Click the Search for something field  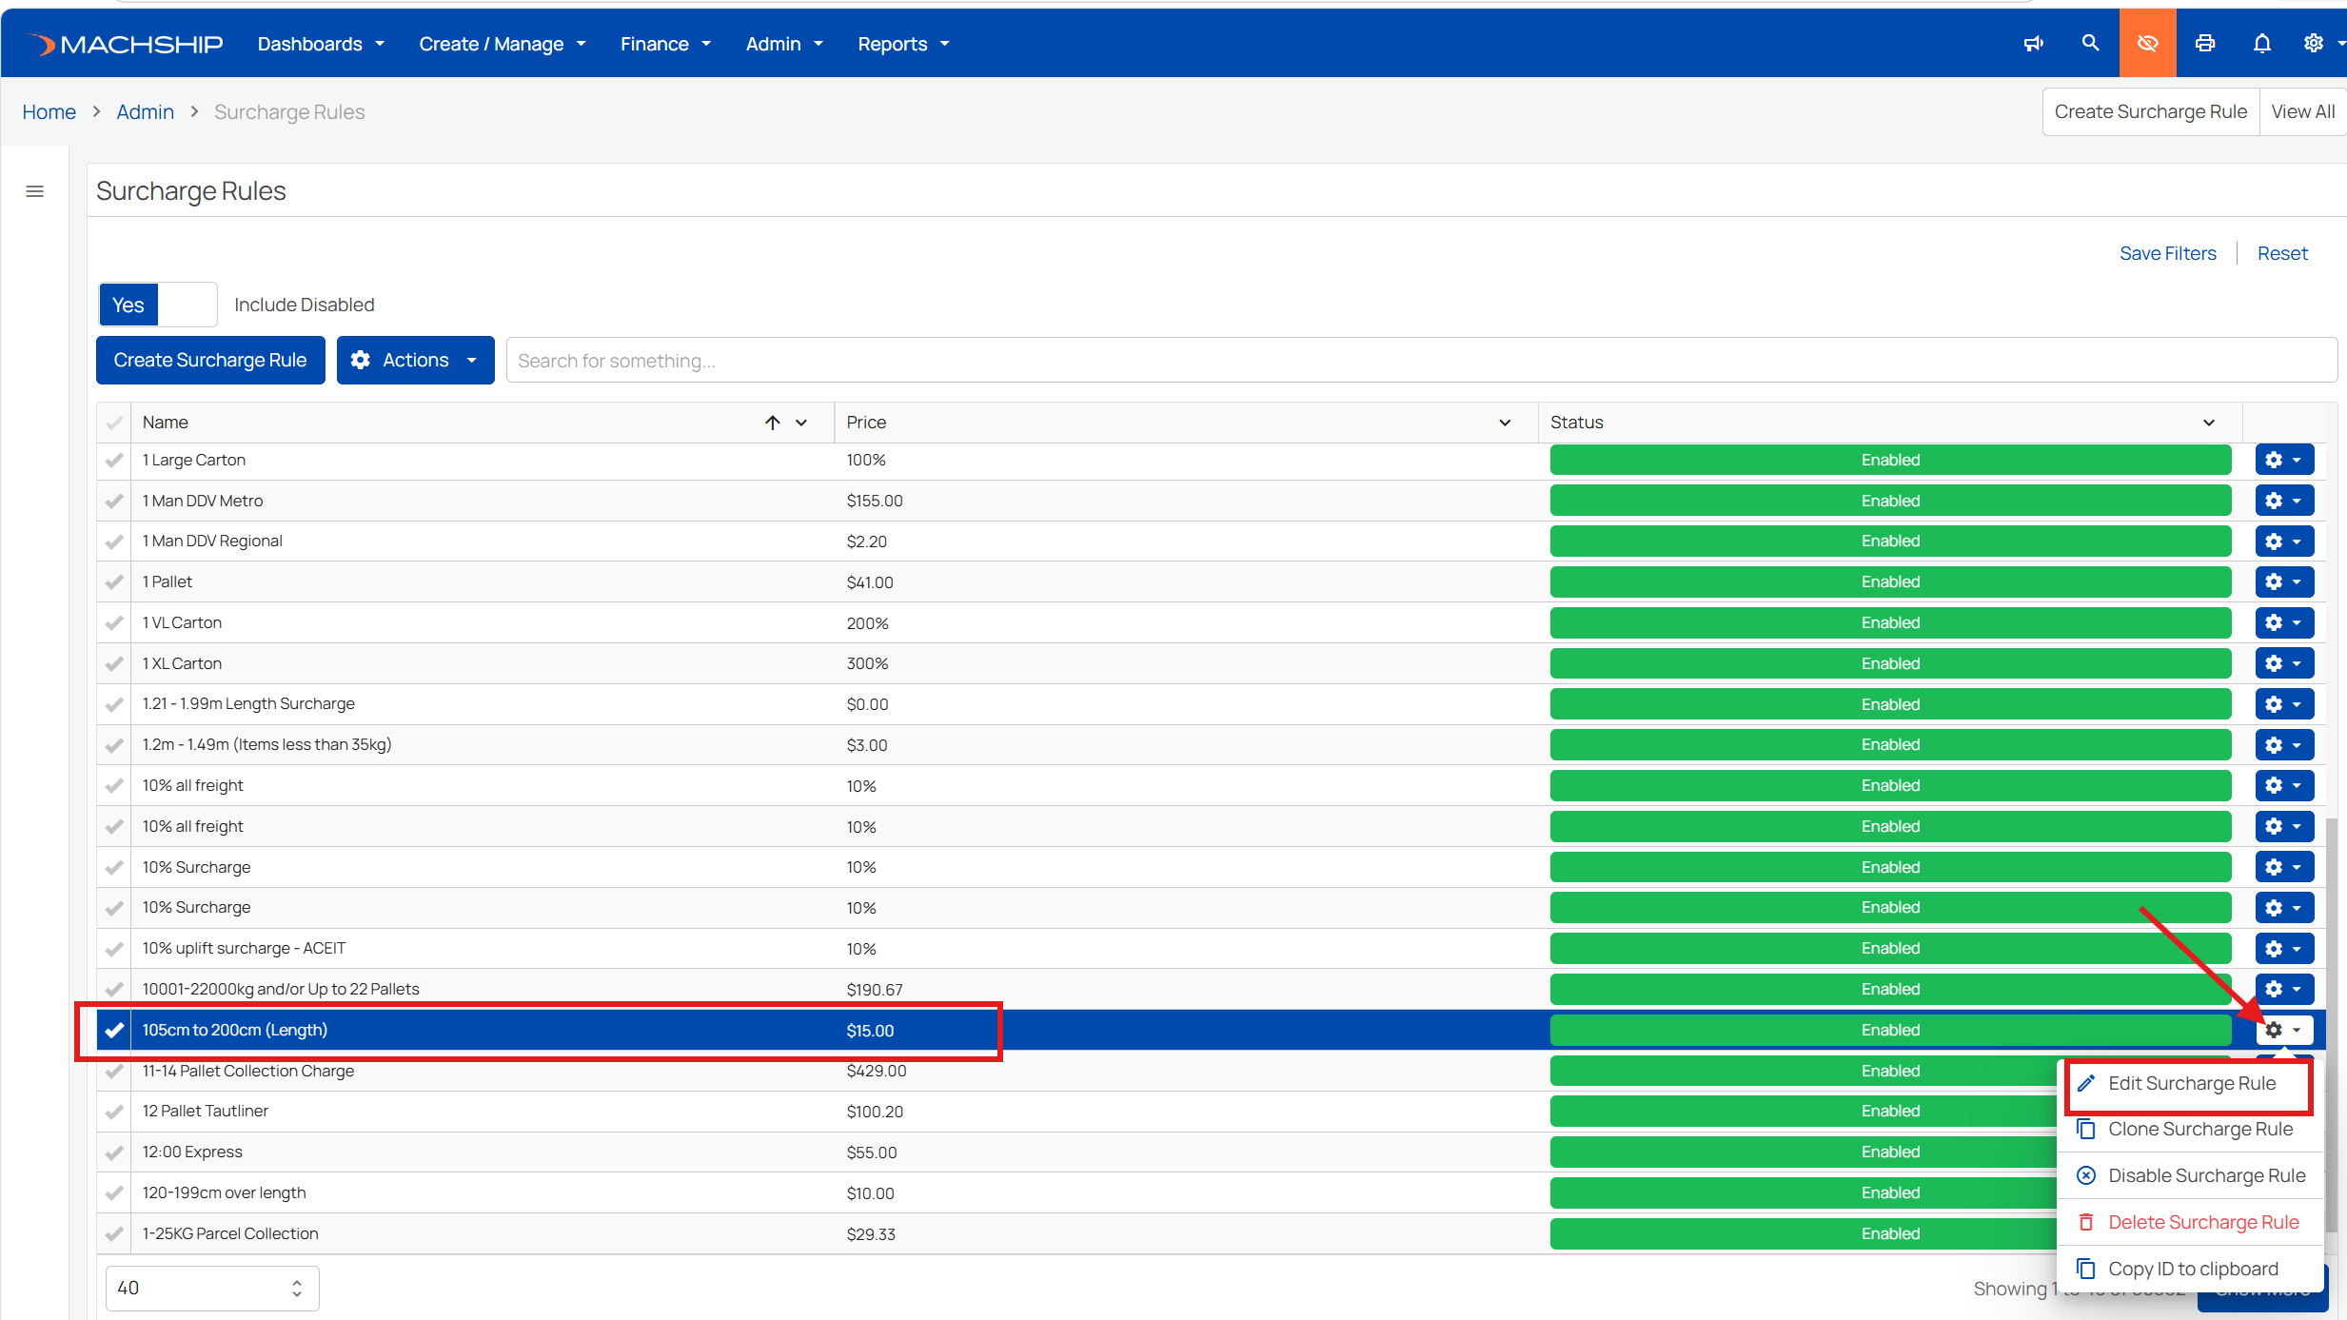point(1422,361)
